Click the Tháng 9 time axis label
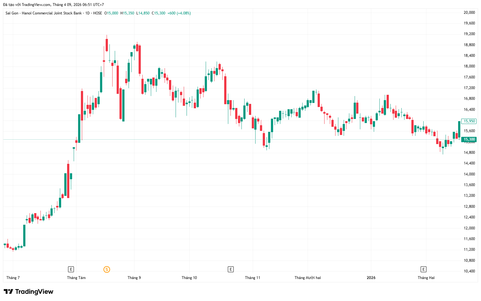The height and width of the screenshot is (301, 481). [x=134, y=278]
